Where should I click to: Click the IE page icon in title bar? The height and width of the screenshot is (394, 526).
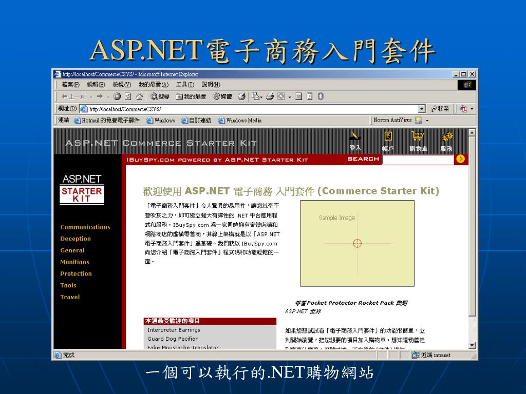(x=58, y=74)
